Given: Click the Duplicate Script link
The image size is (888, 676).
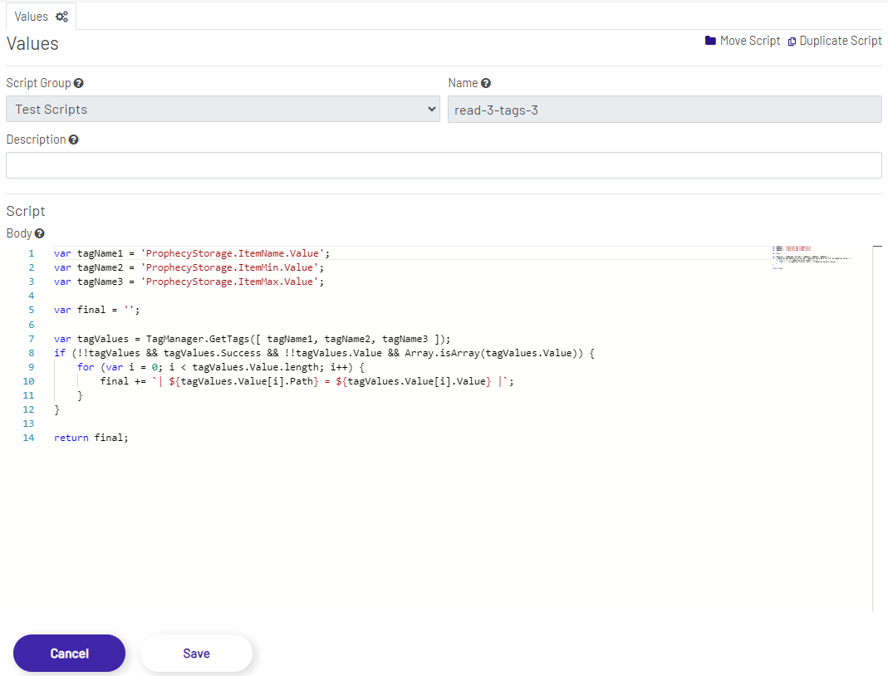Looking at the screenshot, I should point(841,41).
